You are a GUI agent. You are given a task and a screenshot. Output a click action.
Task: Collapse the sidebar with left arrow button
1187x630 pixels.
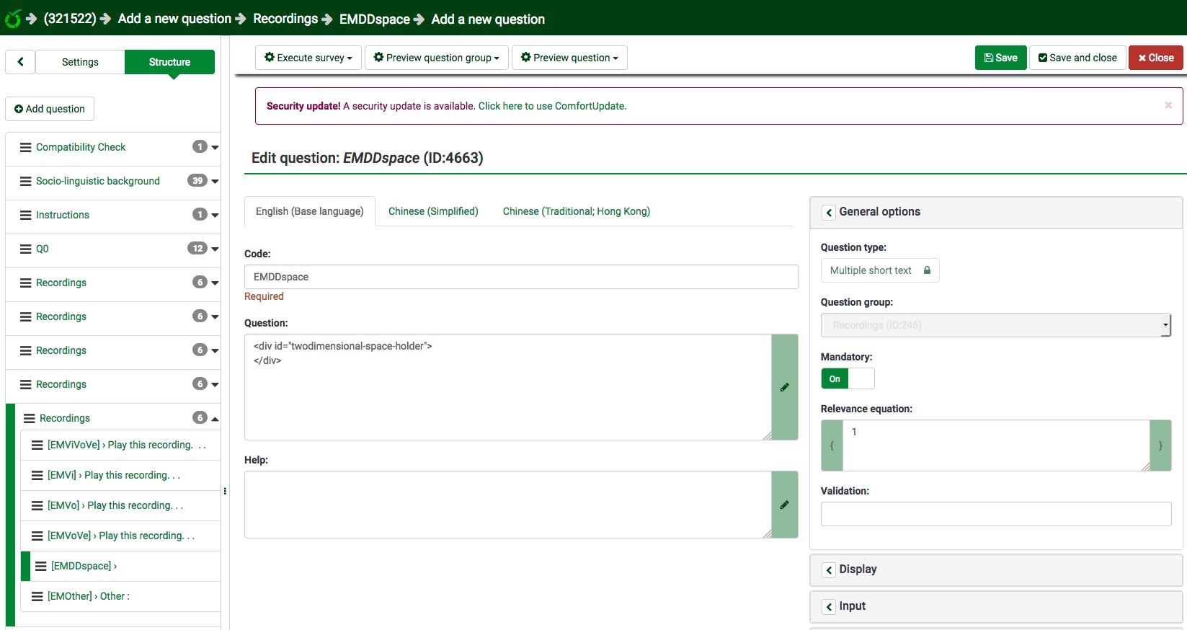tap(20, 62)
